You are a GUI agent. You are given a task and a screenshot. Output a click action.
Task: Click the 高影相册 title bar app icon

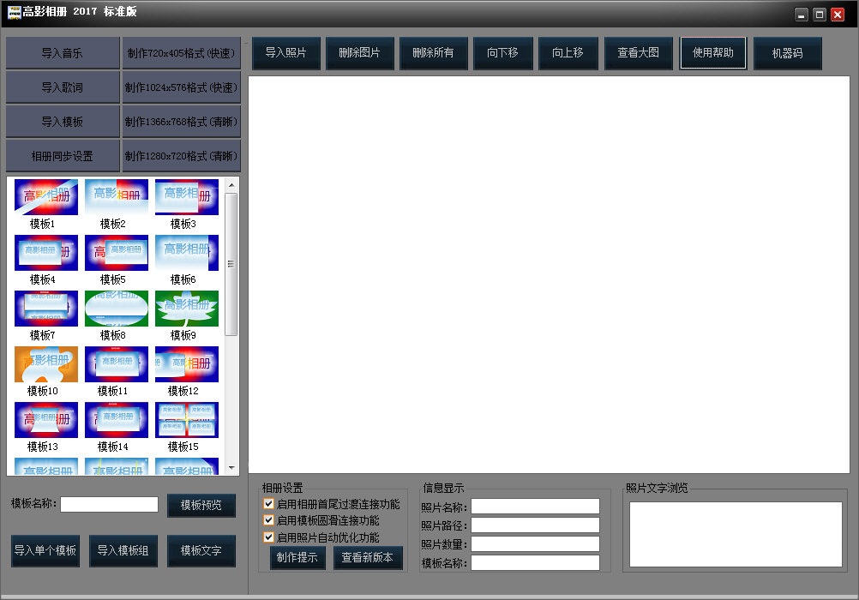(12, 11)
